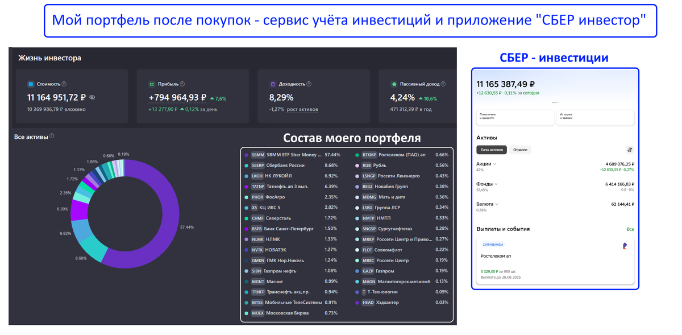Image resolution: width=682 pixels, height=335 pixels.
Task: Click the Транснефть акц.пр. row
Action: [x=292, y=292]
